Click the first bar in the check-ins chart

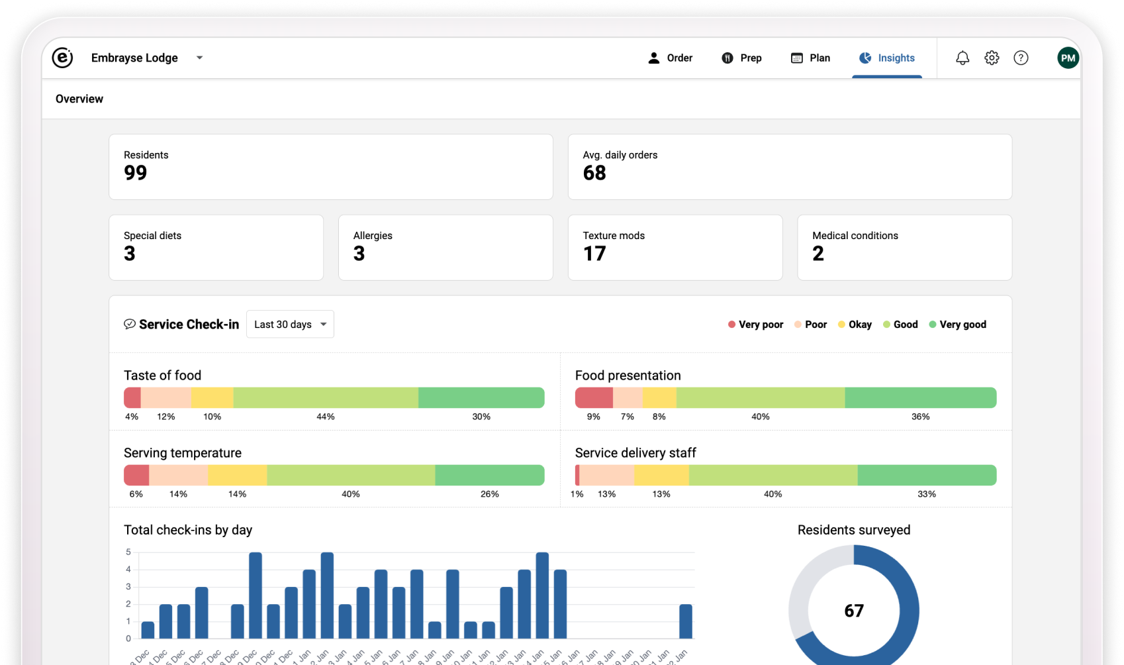click(148, 630)
